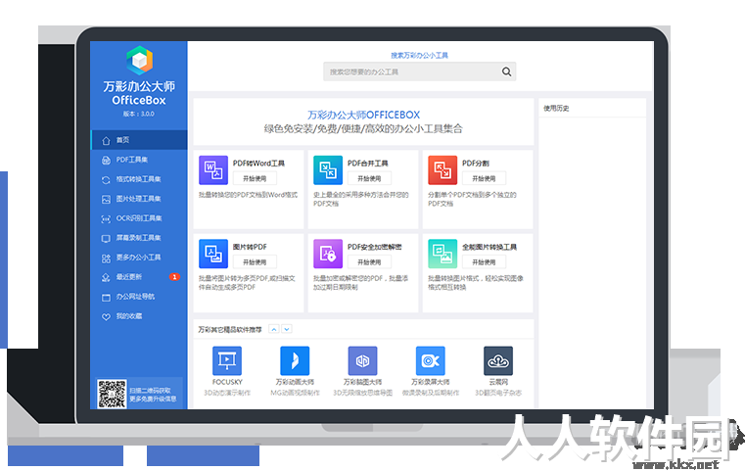The width and height of the screenshot is (745, 471).
Task: Click the 3D动态演示制作 caption under FOCUSKY
Action: click(x=227, y=393)
